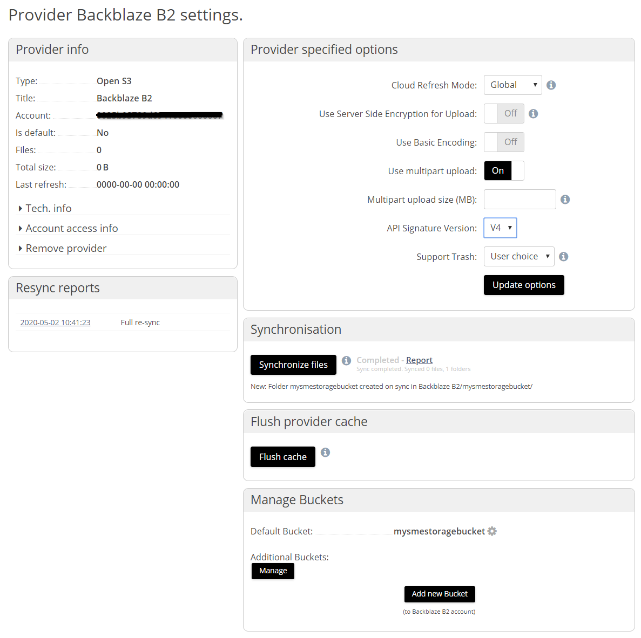Click info icon next to Synchronize files button

[346, 360]
